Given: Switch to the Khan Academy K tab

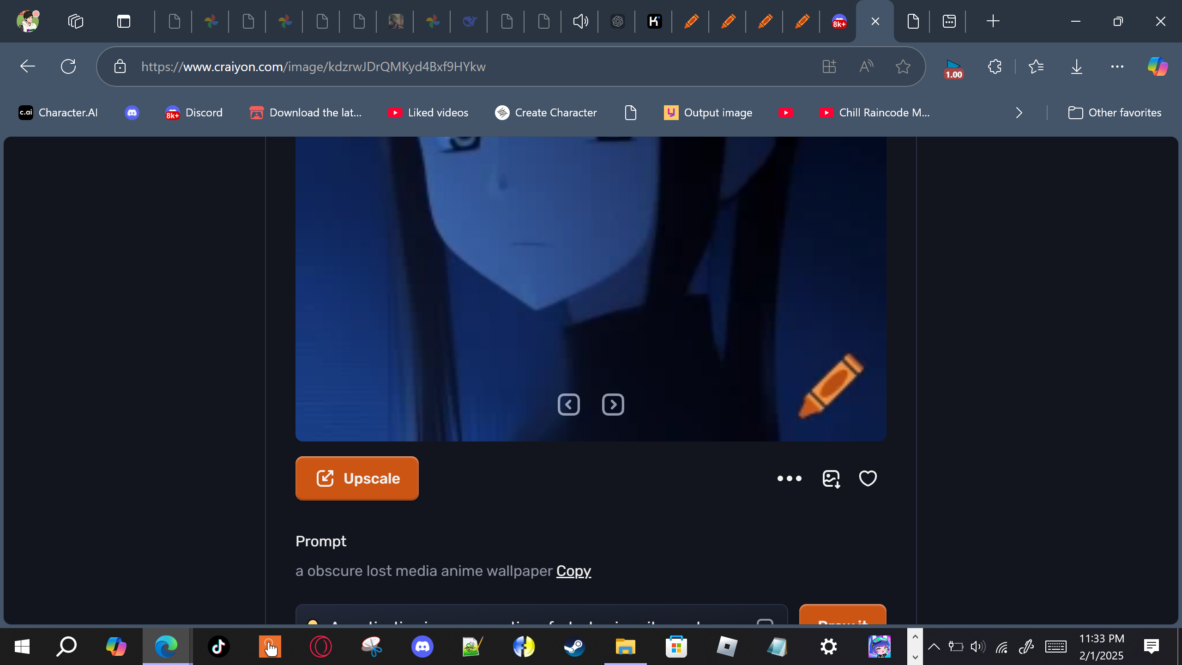Looking at the screenshot, I should 654,21.
